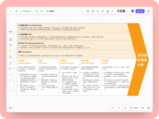Click the second collaborator avatar with pink background

coord(121,11)
